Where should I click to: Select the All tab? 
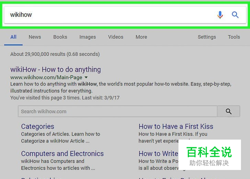pos(13,37)
